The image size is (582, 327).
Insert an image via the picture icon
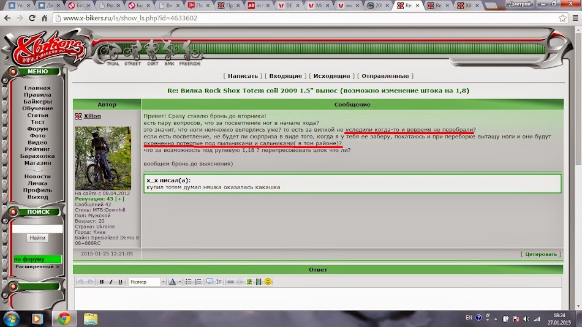click(249, 282)
